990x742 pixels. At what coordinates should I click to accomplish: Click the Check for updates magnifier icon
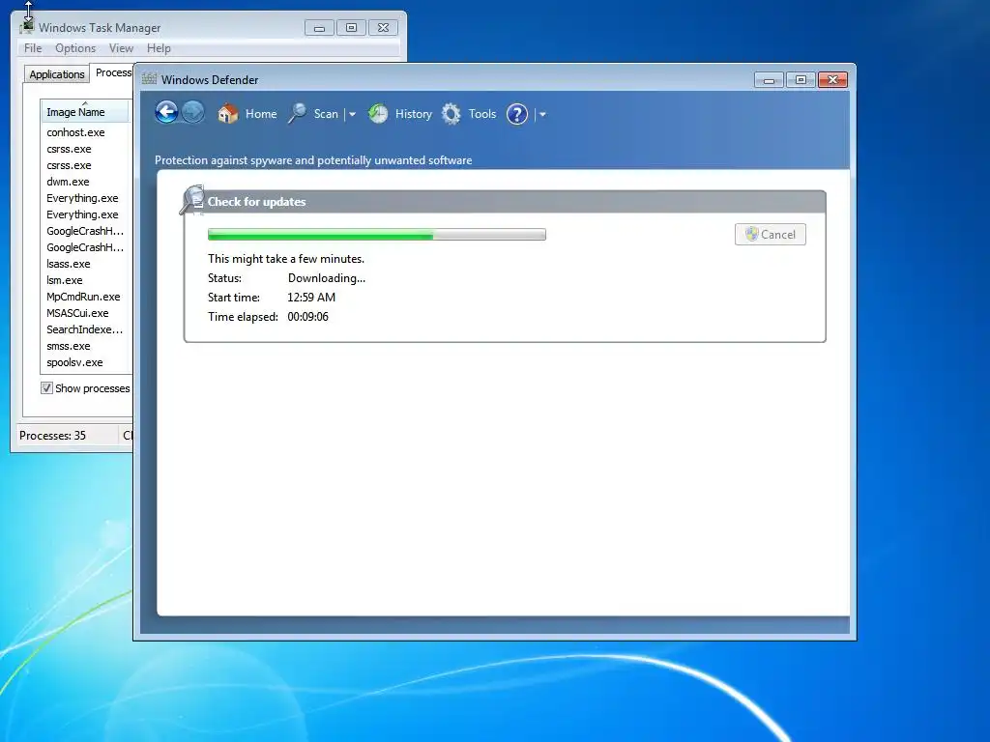point(192,199)
